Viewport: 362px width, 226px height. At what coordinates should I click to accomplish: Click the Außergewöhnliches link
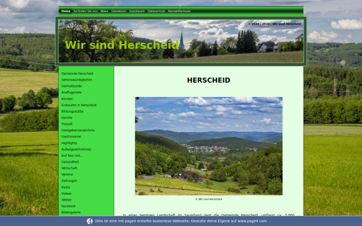76,149
